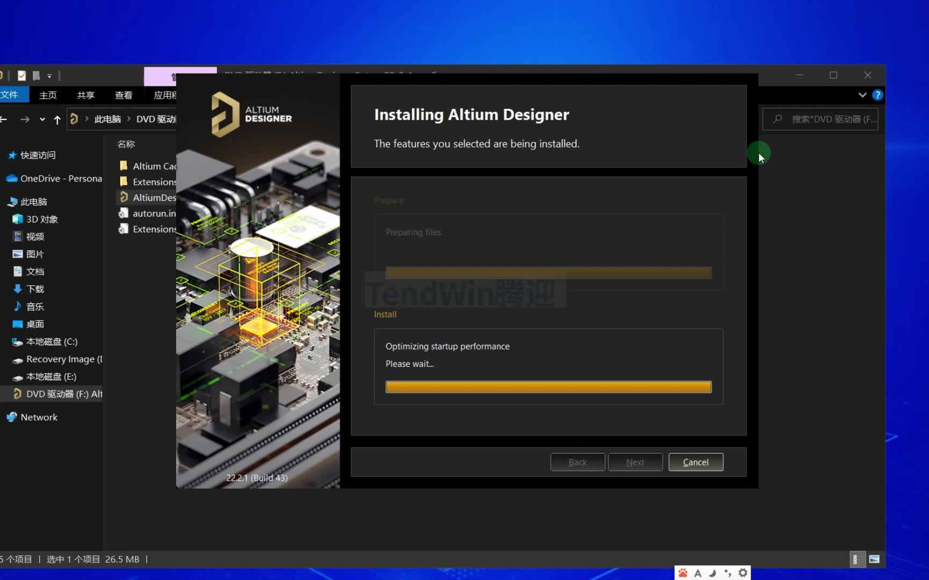This screenshot has width=929, height=580.
Task: Switch to large icons view in status bar
Action: click(874, 559)
